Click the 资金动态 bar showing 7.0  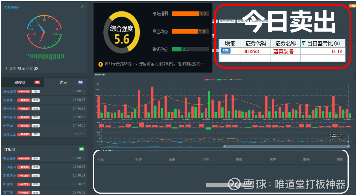click(x=190, y=31)
